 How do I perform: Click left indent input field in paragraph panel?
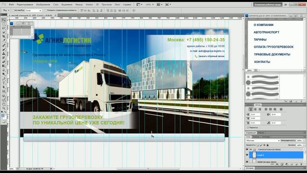(x=255, y=114)
